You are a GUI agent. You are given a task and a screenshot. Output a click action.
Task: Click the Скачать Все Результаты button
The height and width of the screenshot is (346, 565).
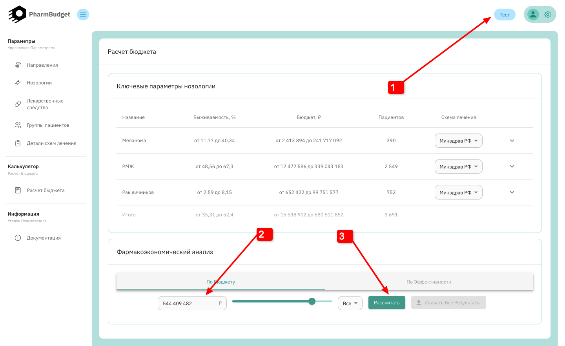(x=448, y=302)
